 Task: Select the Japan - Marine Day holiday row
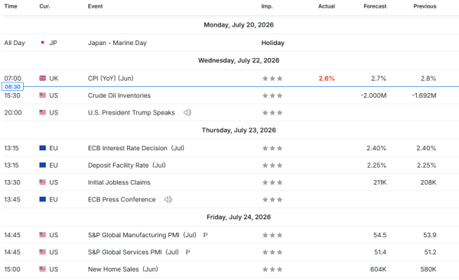click(229, 43)
